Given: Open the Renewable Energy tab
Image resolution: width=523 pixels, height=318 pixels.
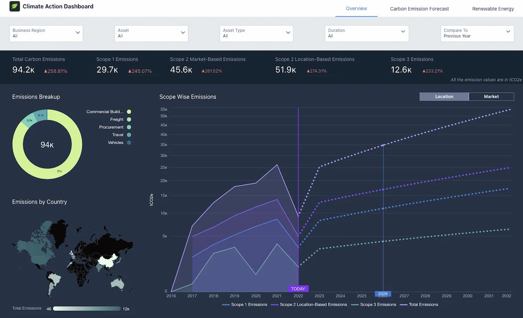Looking at the screenshot, I should tap(493, 9).
